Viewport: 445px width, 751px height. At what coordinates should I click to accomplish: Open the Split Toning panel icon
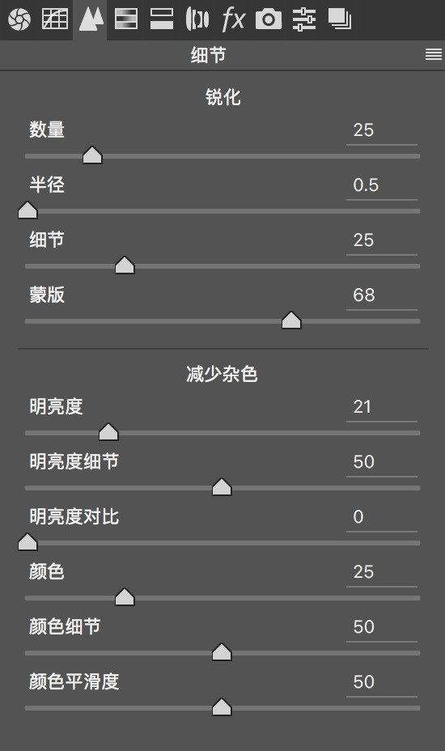pyautogui.click(x=162, y=19)
